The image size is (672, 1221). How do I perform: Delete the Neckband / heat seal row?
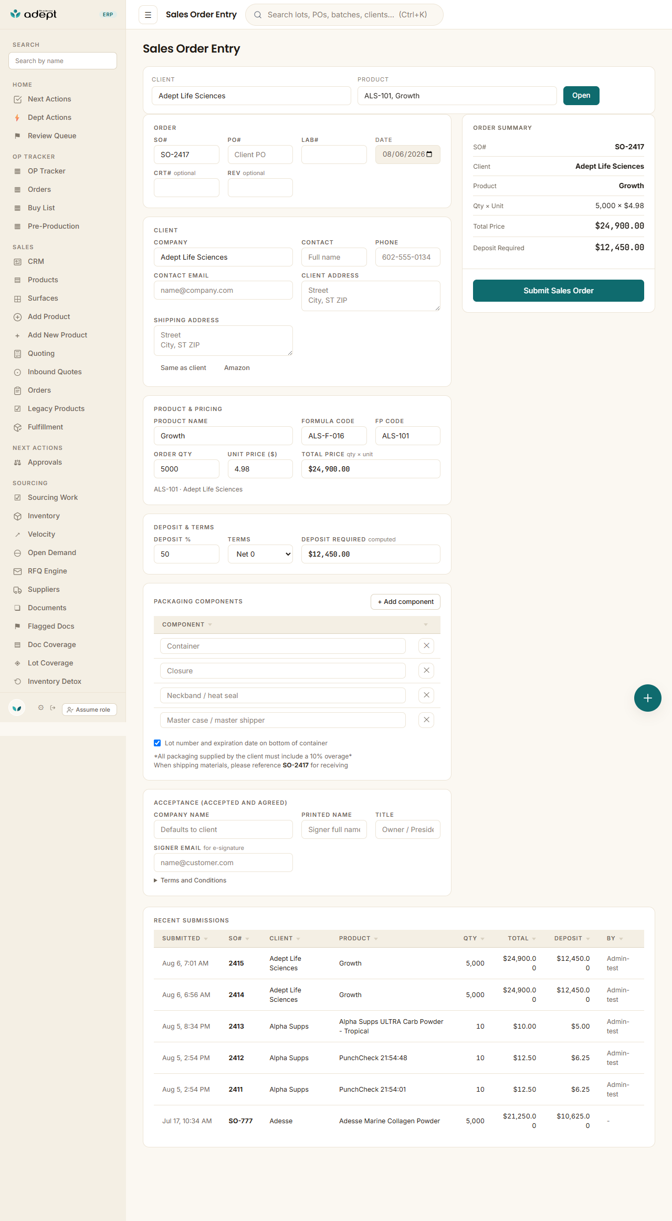[x=426, y=695]
